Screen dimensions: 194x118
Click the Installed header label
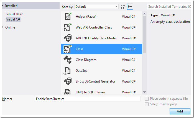[11, 6]
